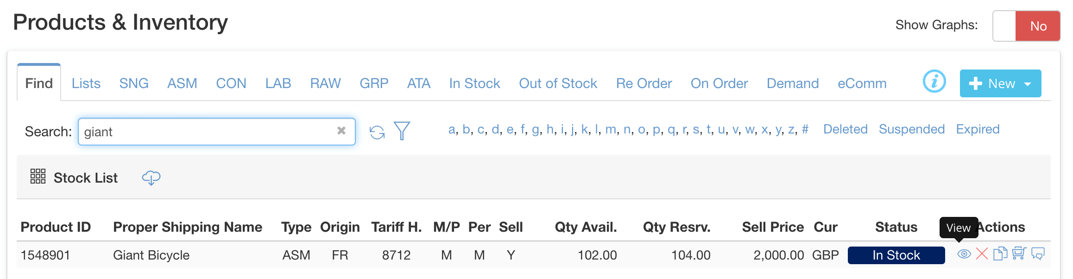Image resolution: width=1073 pixels, height=279 pixels.
Task: Delete the Giant Bicycle row with red X
Action: 982,254
